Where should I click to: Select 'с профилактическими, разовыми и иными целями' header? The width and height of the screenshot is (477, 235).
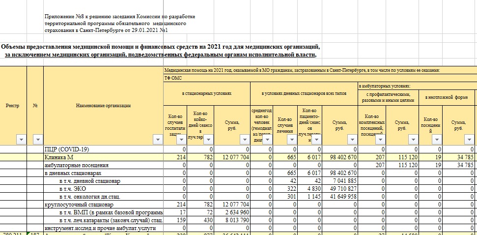point(389,97)
